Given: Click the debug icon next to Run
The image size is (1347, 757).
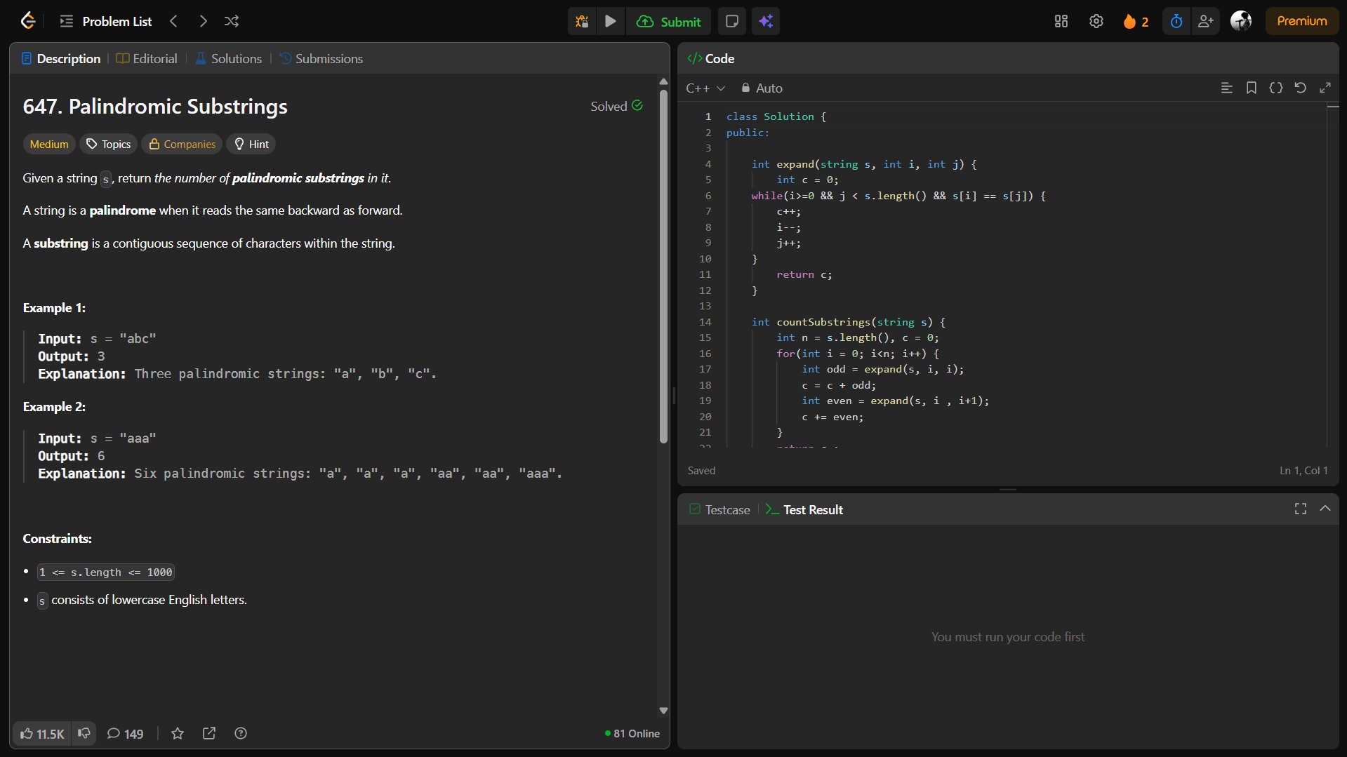Looking at the screenshot, I should click(582, 21).
